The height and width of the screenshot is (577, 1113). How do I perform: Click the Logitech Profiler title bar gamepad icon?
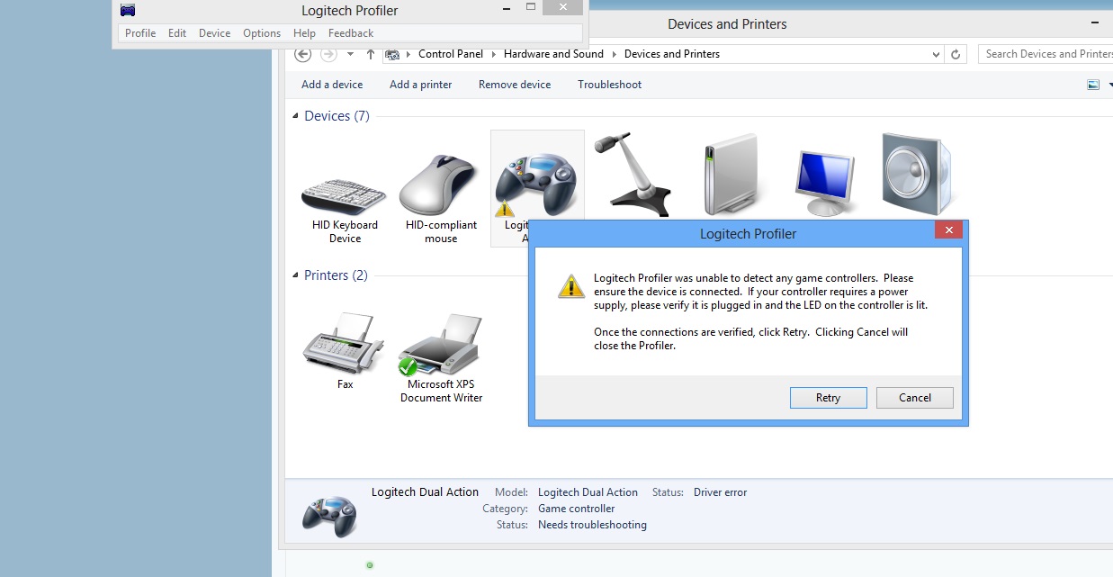[128, 11]
